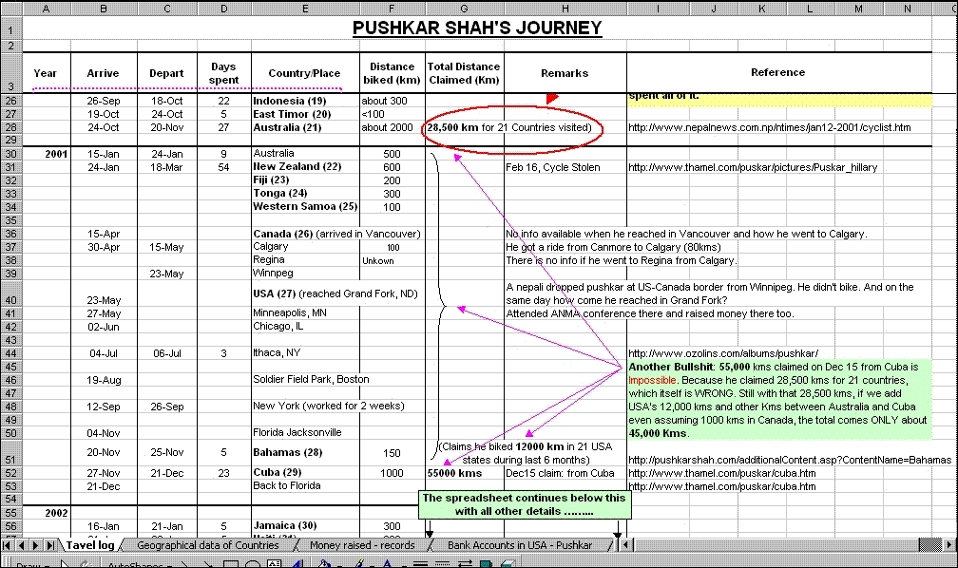Switch to Geographical data of Countries sheet

point(207,545)
